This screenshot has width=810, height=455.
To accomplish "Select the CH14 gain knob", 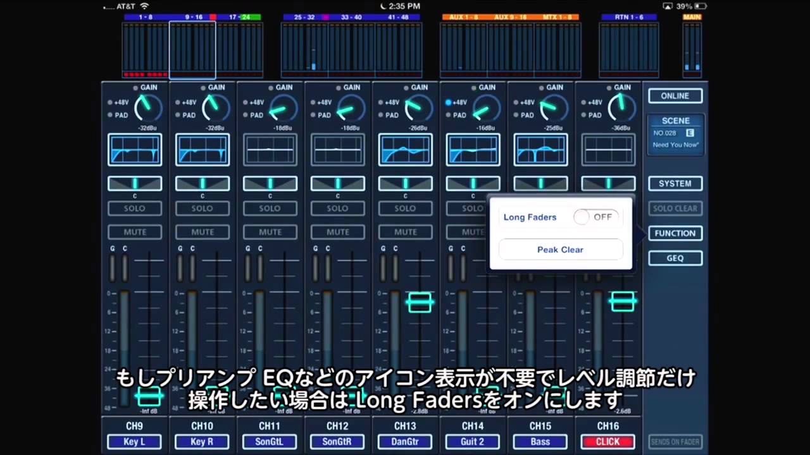I will [487, 108].
